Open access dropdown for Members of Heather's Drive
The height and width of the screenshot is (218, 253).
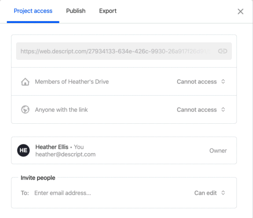coord(201,81)
